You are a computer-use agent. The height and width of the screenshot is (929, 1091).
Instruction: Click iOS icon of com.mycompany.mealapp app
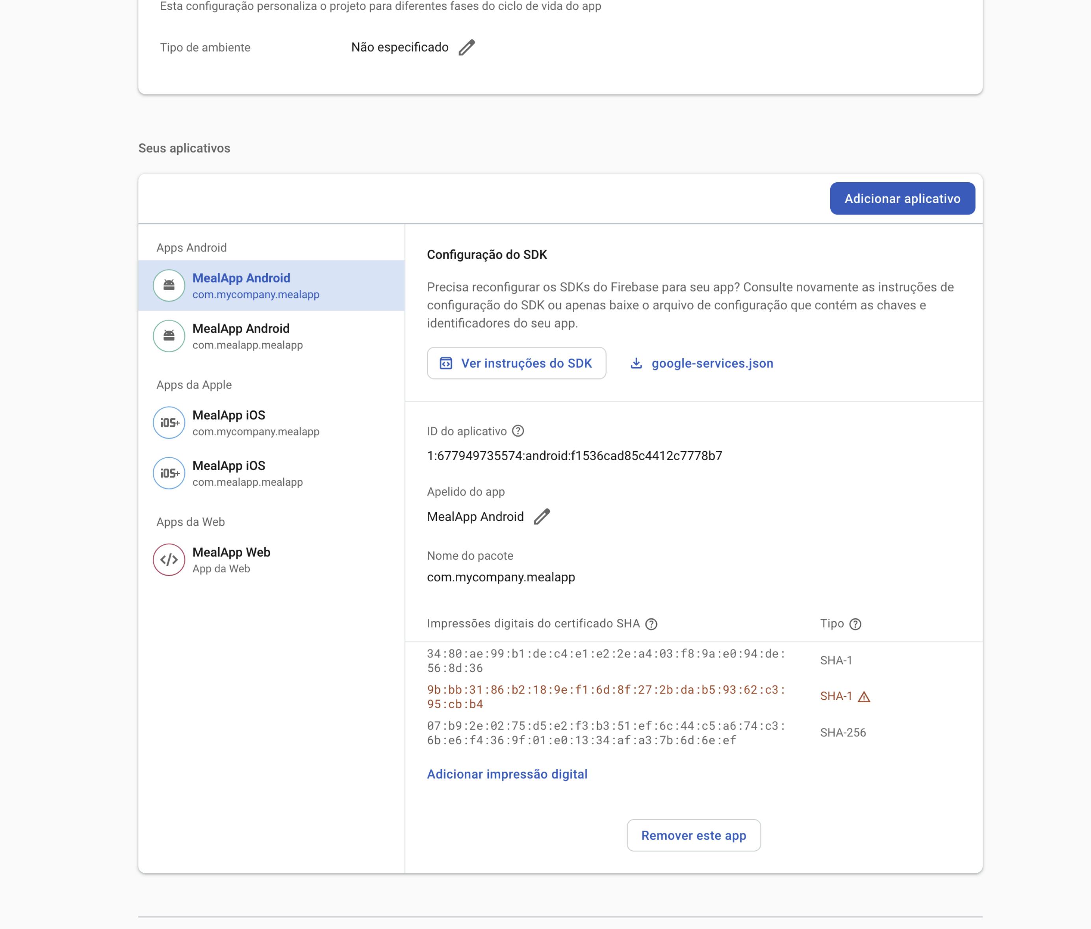[x=169, y=423]
